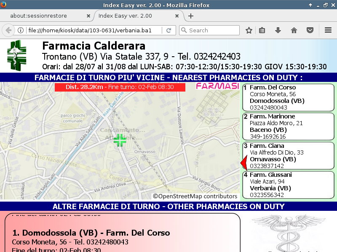The height and width of the screenshot is (252, 337).
Task: Select Farm. Giussani in Verbania
Action: point(288,185)
